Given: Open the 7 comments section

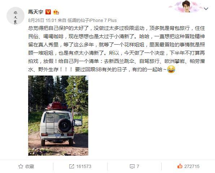Looking at the screenshot, I should point(138,167).
